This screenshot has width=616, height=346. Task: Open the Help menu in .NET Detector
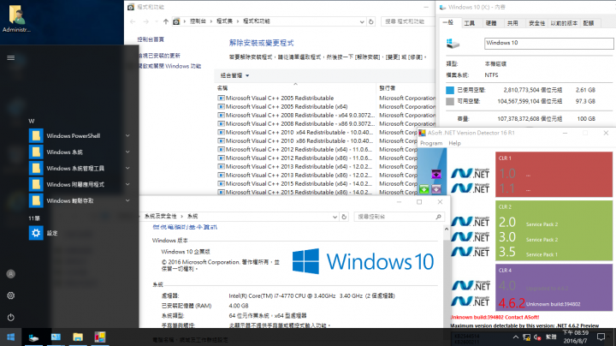click(x=454, y=143)
